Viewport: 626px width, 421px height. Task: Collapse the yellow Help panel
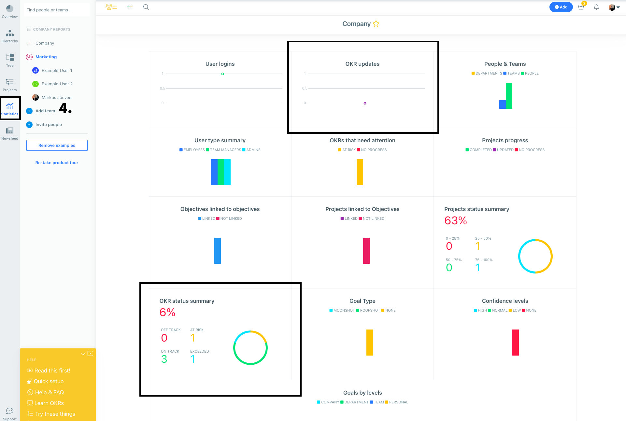83,353
